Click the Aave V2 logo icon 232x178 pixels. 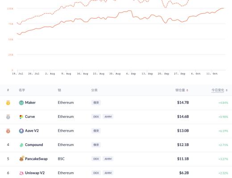click(x=21, y=131)
